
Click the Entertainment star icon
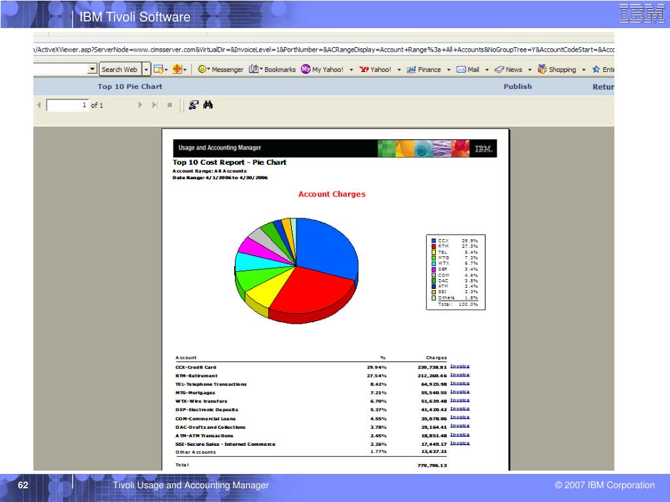[x=596, y=69]
